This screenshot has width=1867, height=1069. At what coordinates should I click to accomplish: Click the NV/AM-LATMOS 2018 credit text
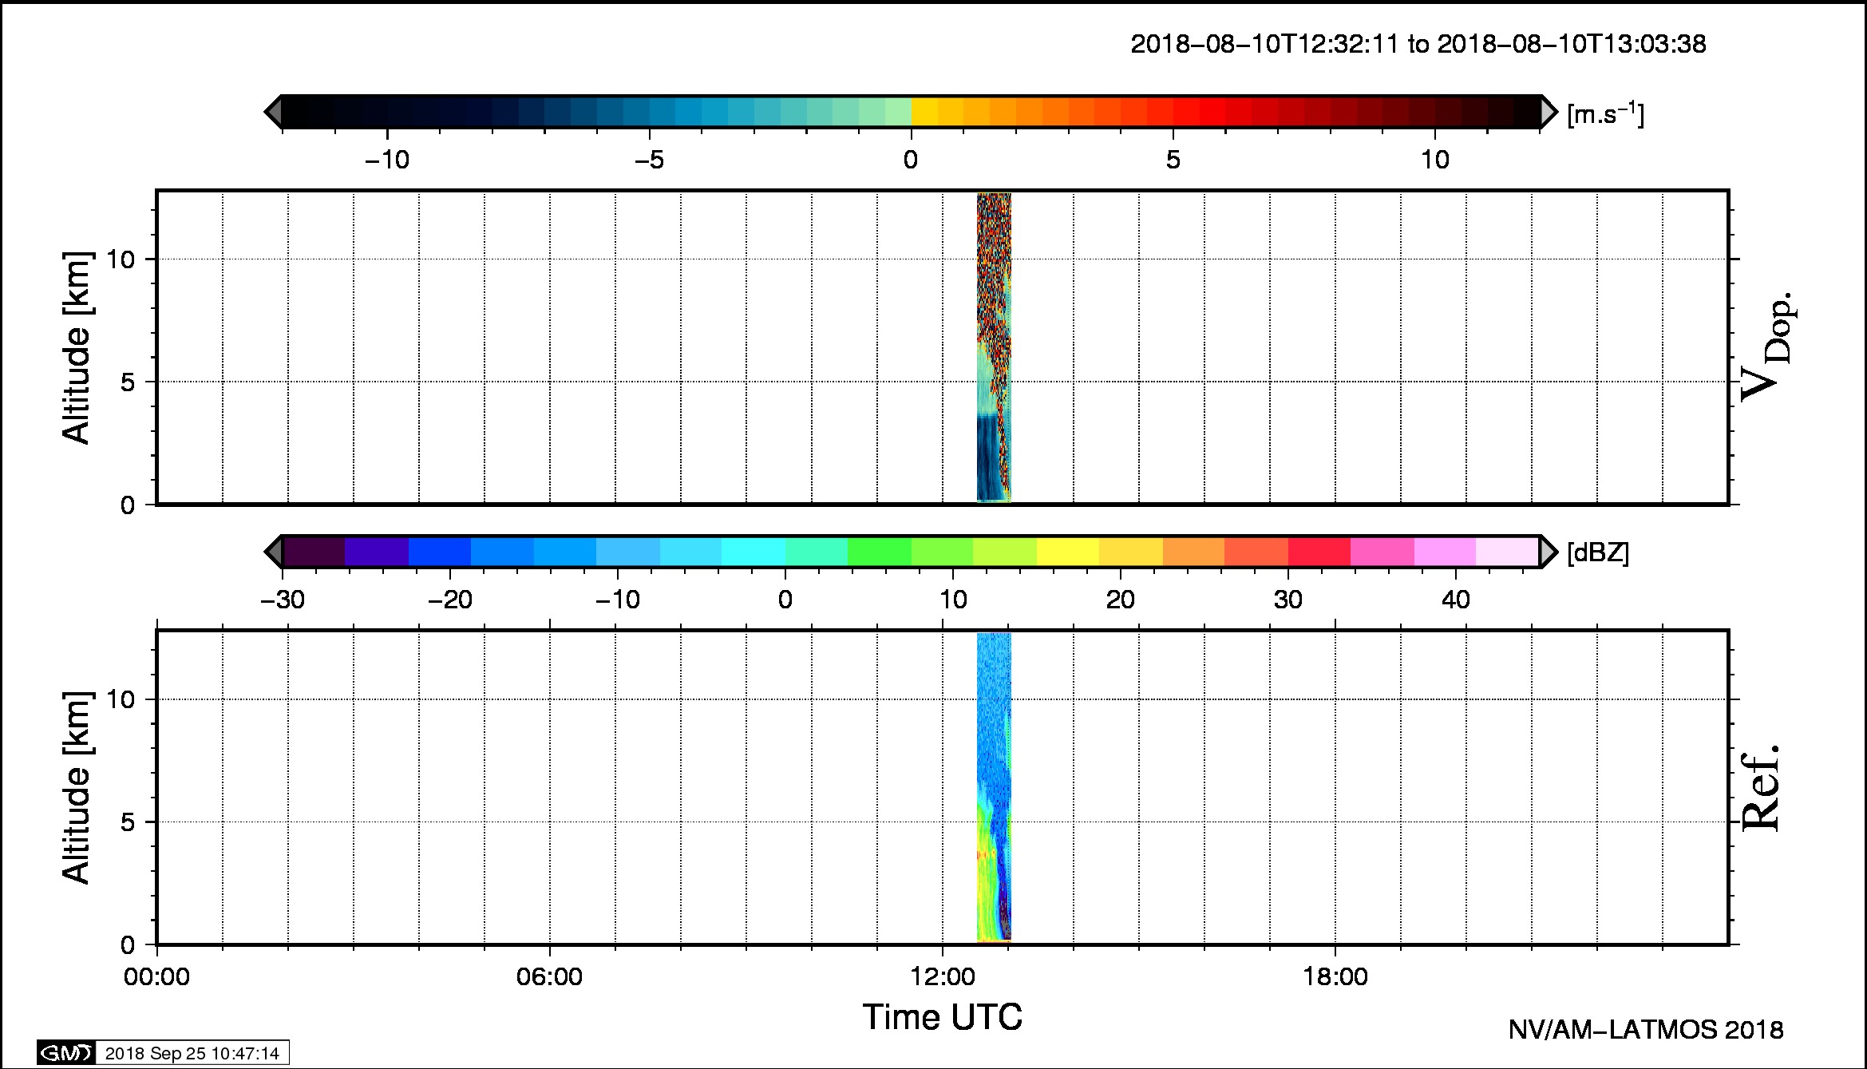1645,1030
